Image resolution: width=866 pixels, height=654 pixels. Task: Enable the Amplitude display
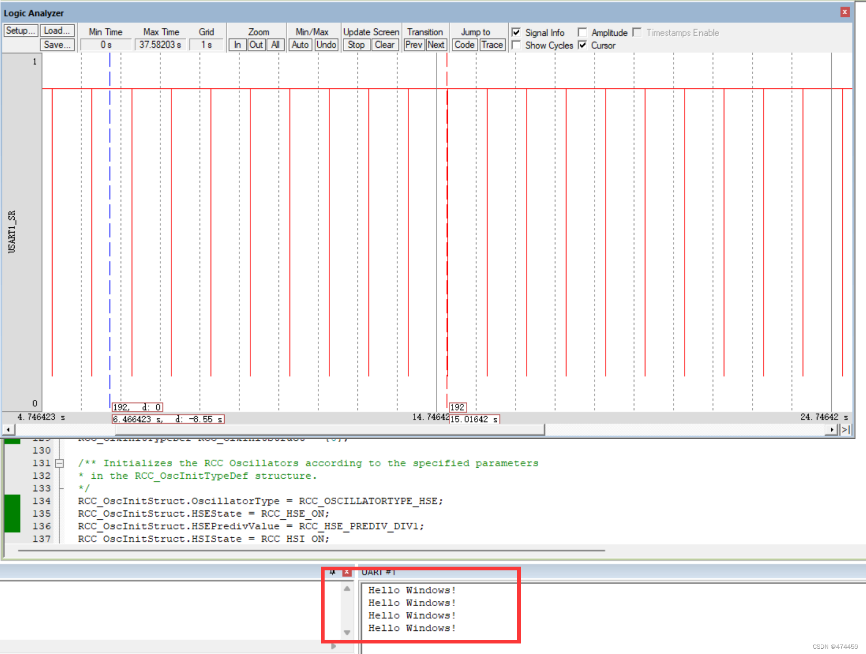582,32
